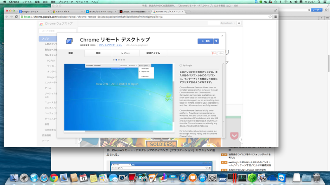Open Messages from the Dock
The height and width of the screenshot is (185, 330).
(113, 178)
